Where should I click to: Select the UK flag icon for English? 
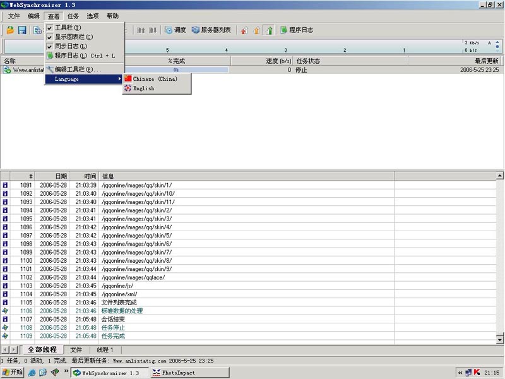coord(128,88)
